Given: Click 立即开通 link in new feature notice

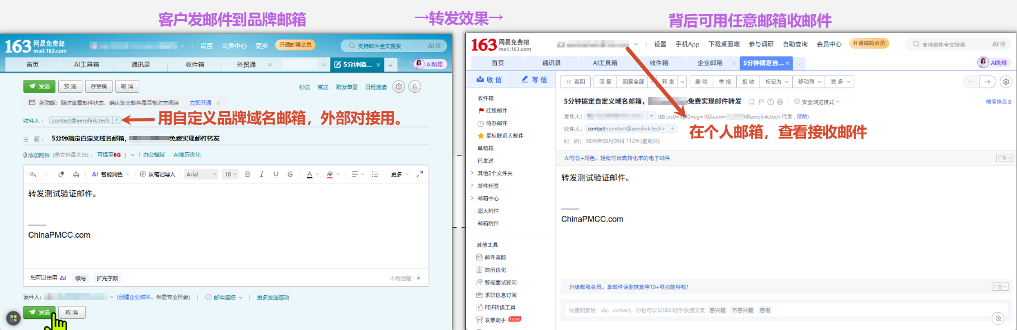Looking at the screenshot, I should point(200,103).
